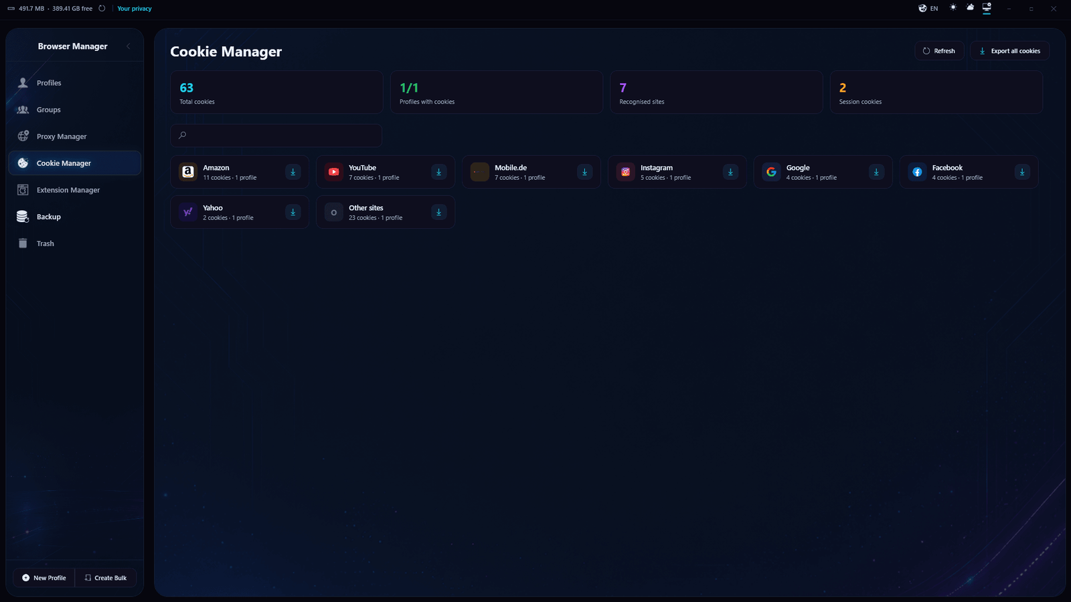
Task: Open the Trash section
Action: coord(74,243)
